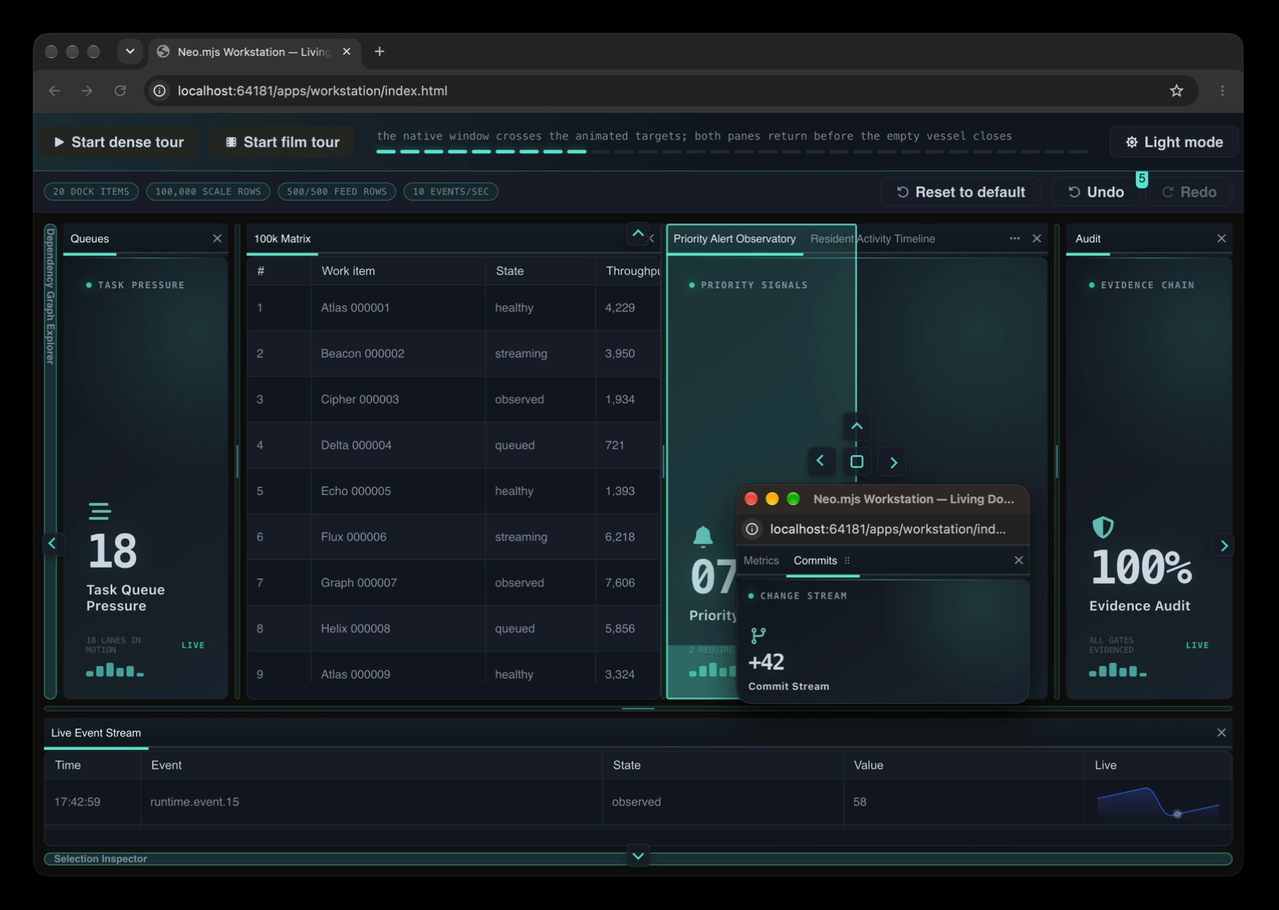The width and height of the screenshot is (1279, 910).
Task: Open the three-dot menu in Priority Alert panel
Action: point(1014,238)
